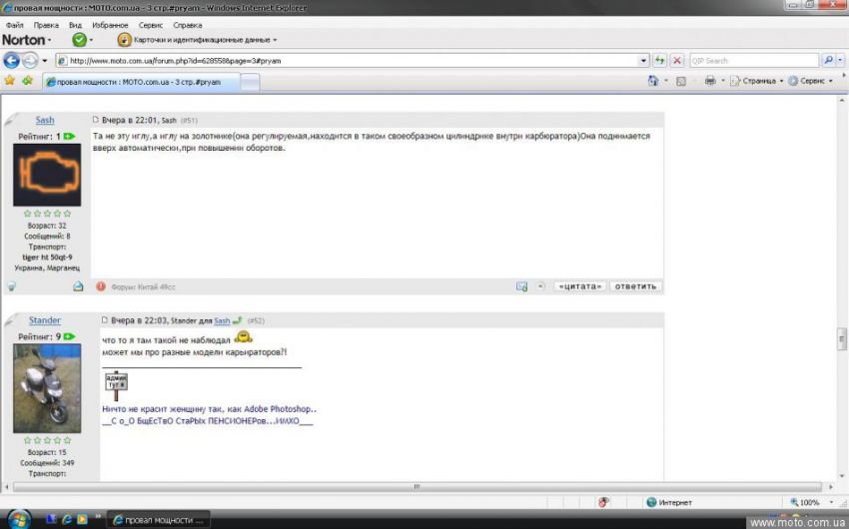Go back with the browser Back arrow

pos(11,60)
